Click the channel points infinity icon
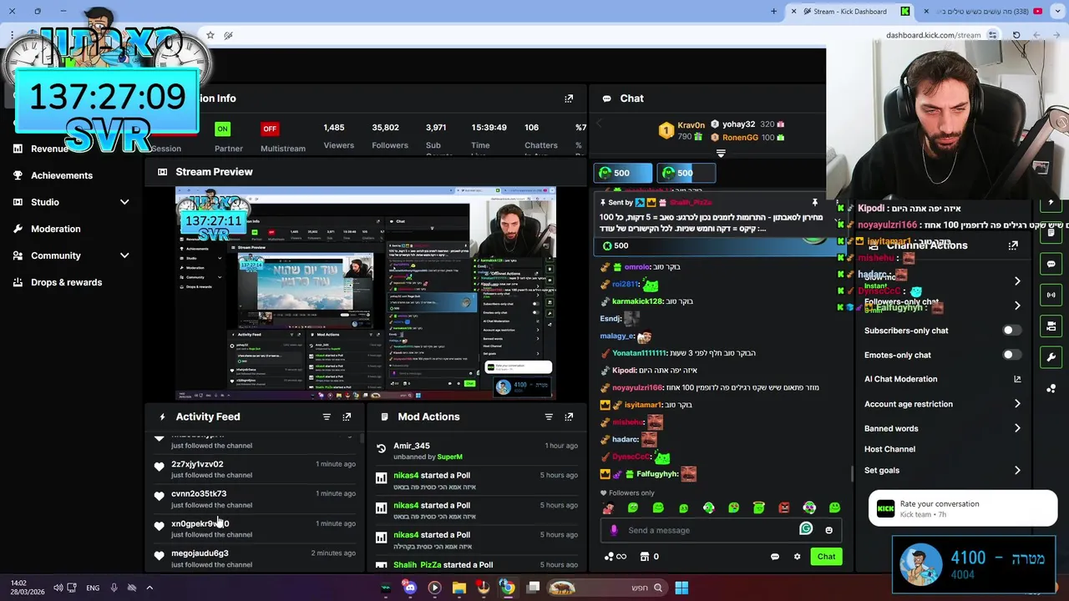This screenshot has height=601, width=1069. 615,557
